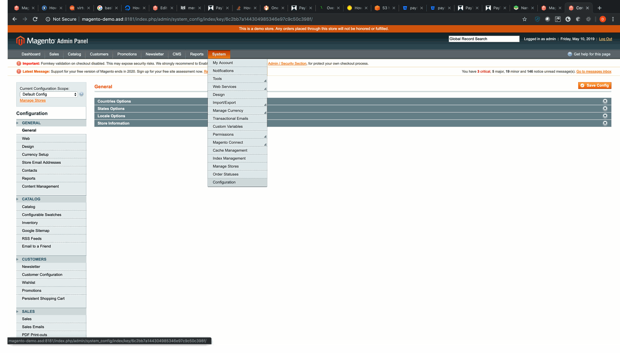The image size is (620, 353).
Task: Open the Dashboard menu
Action: [31, 54]
